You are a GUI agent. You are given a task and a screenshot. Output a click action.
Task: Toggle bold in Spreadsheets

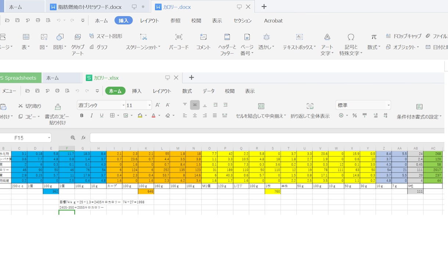click(x=82, y=115)
